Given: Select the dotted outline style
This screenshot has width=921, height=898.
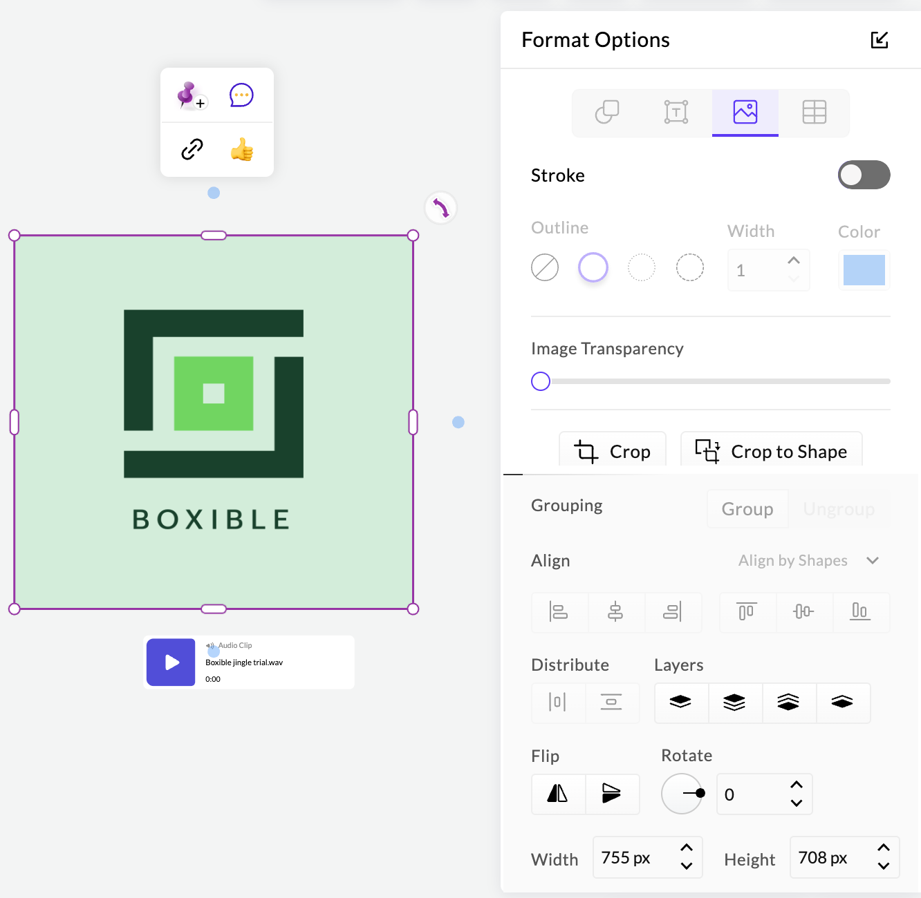Looking at the screenshot, I should [x=642, y=267].
